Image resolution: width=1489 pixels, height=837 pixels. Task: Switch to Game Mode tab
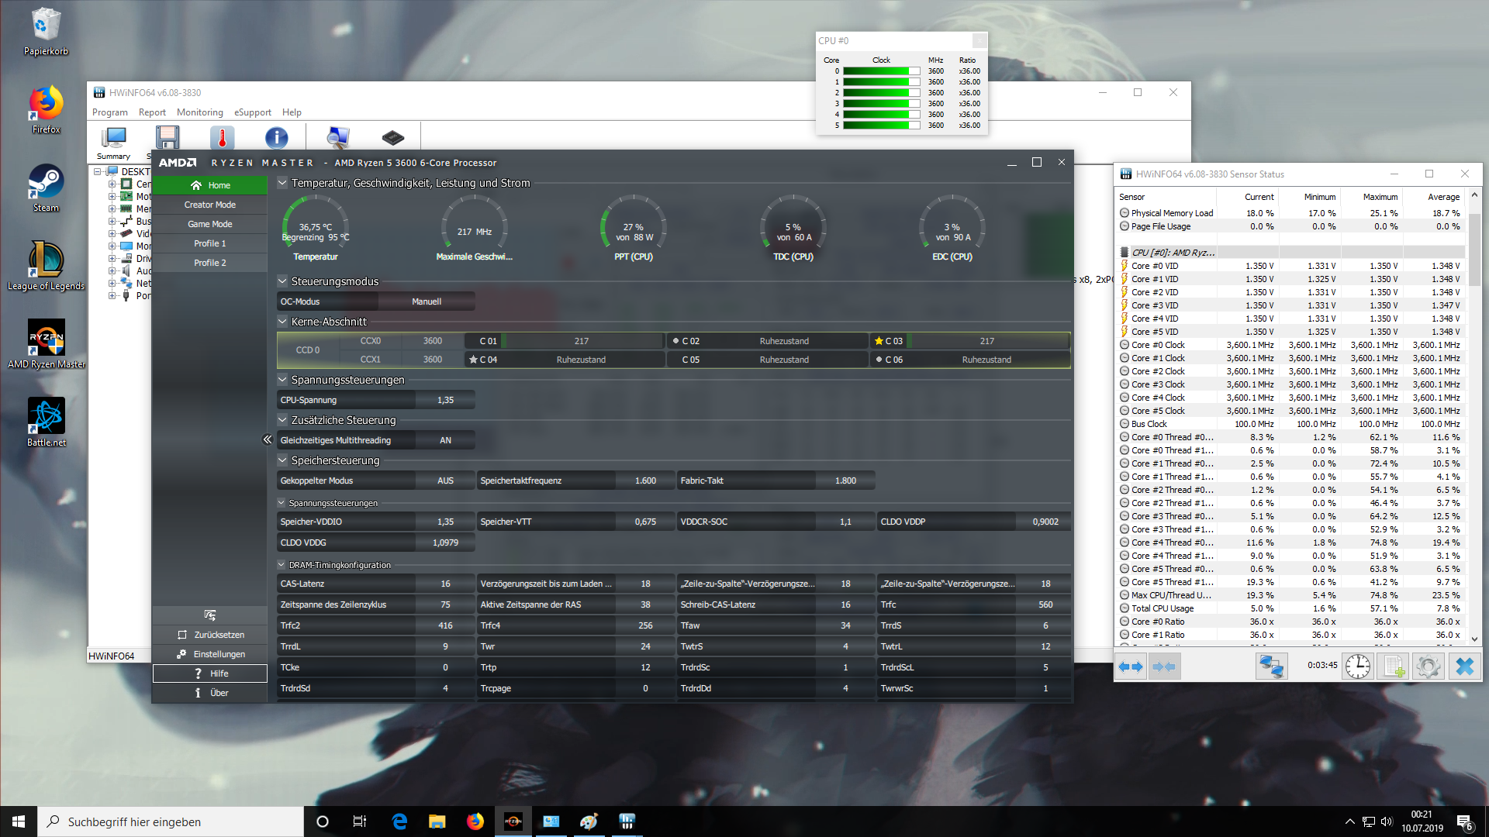[x=209, y=224]
